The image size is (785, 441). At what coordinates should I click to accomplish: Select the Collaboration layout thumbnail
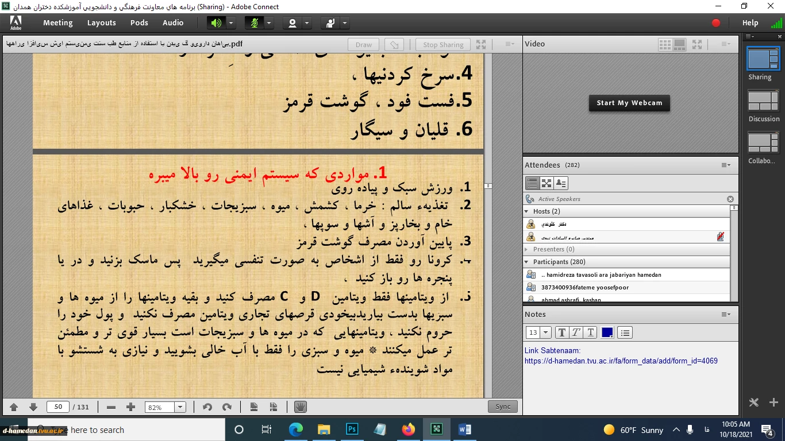[x=763, y=143]
